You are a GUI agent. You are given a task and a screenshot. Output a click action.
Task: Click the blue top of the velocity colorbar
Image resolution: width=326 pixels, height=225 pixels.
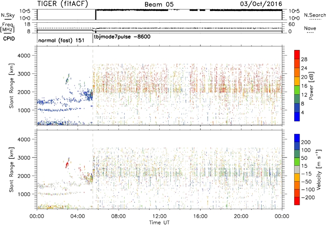point(297,138)
